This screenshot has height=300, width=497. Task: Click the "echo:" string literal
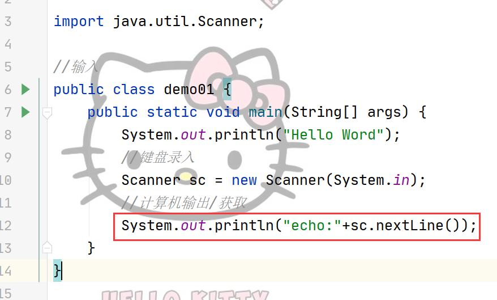pyautogui.click(x=312, y=226)
